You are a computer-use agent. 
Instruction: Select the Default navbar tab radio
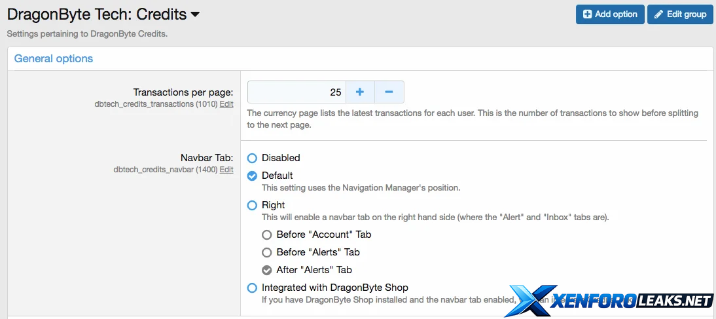coord(252,176)
